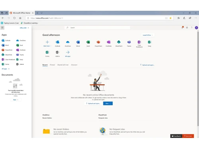Screen dimensions: 199x149
Task: Open a new browser tab
Action: coord(37,13)
